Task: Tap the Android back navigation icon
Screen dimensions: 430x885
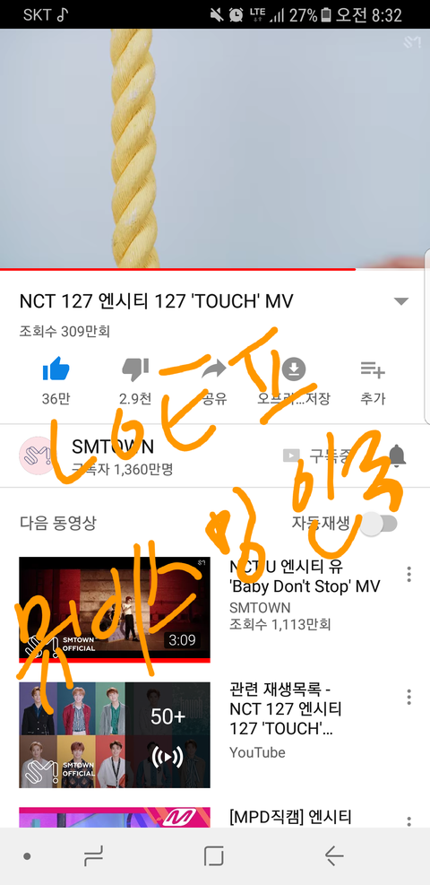Action: (334, 856)
